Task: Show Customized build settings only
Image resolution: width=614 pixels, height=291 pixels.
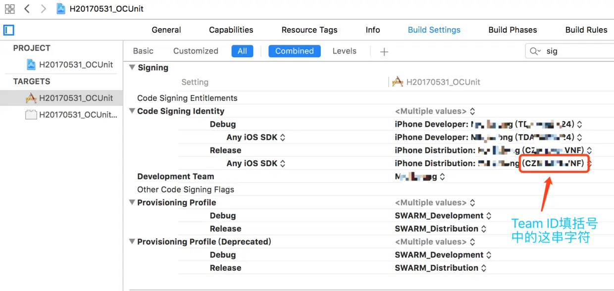Action: coord(196,51)
